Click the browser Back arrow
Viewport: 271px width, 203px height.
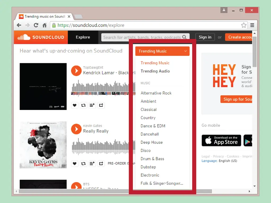click(19, 25)
